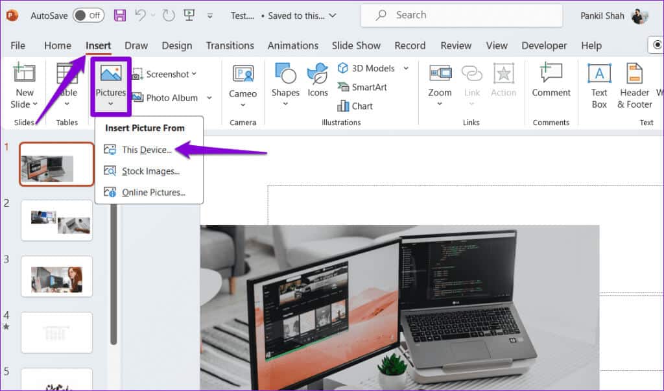The height and width of the screenshot is (391, 664).
Task: Expand the Zoom dropdown arrow
Action: (440, 104)
